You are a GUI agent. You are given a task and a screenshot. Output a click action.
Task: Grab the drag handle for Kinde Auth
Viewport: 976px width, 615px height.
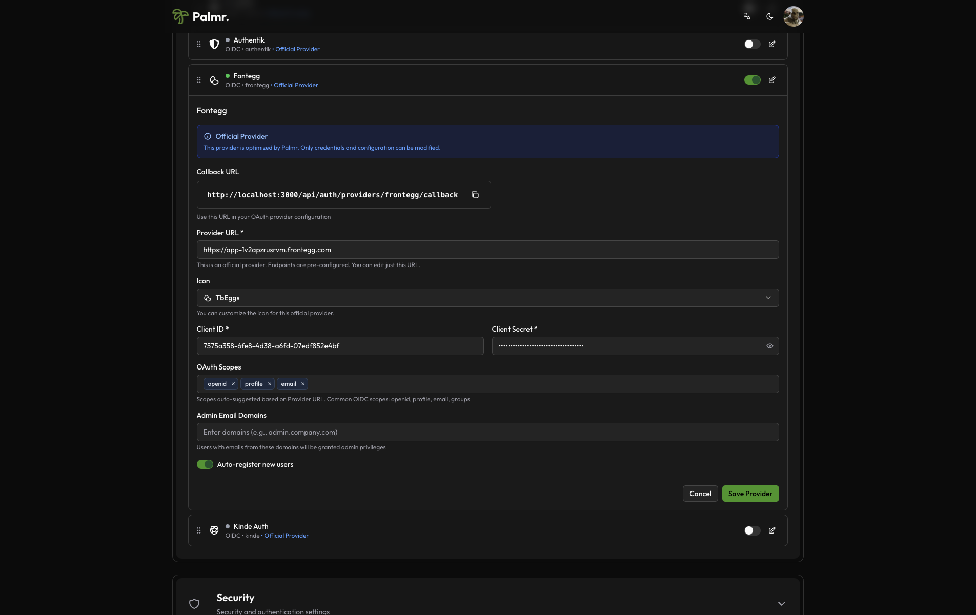pyautogui.click(x=199, y=530)
